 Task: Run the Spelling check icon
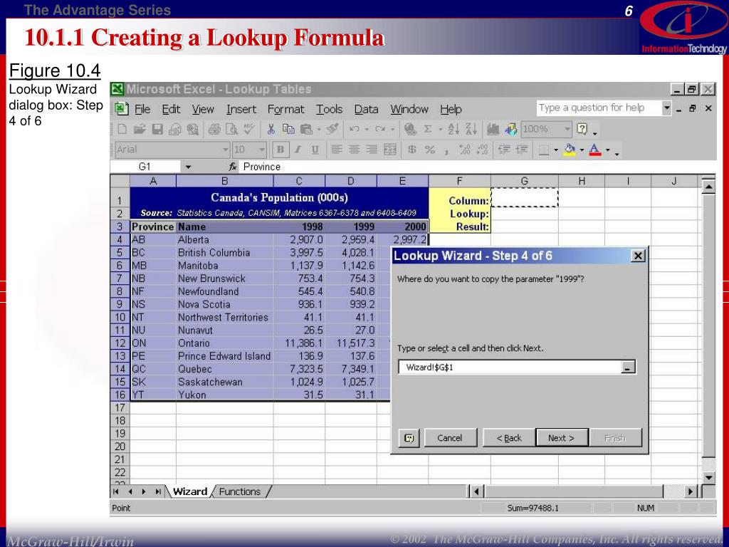(249, 130)
